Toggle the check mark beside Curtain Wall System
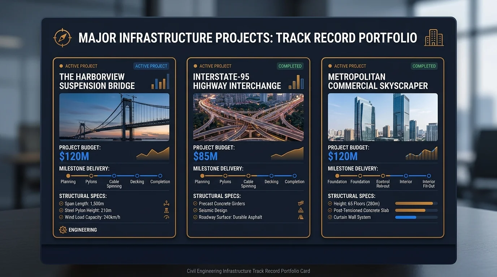 pos(330,217)
